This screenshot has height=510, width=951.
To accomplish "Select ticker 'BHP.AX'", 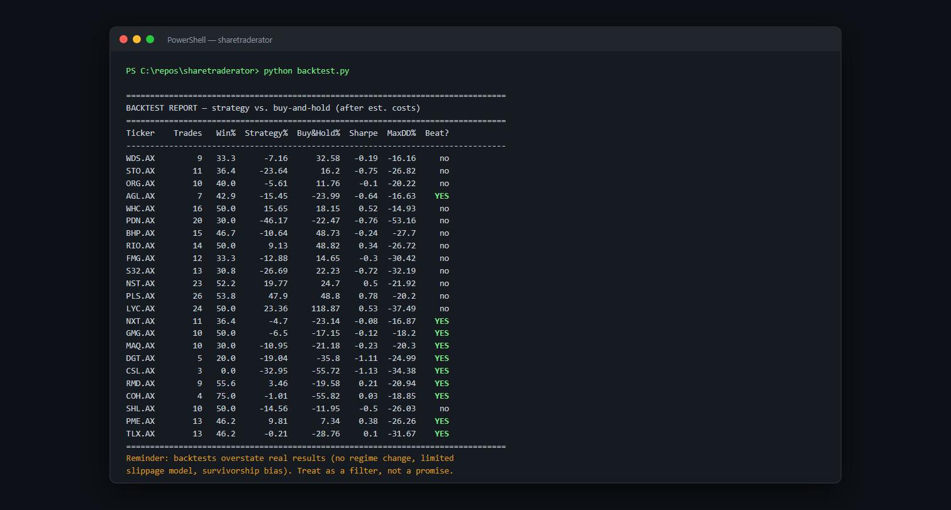I will click(x=140, y=233).
